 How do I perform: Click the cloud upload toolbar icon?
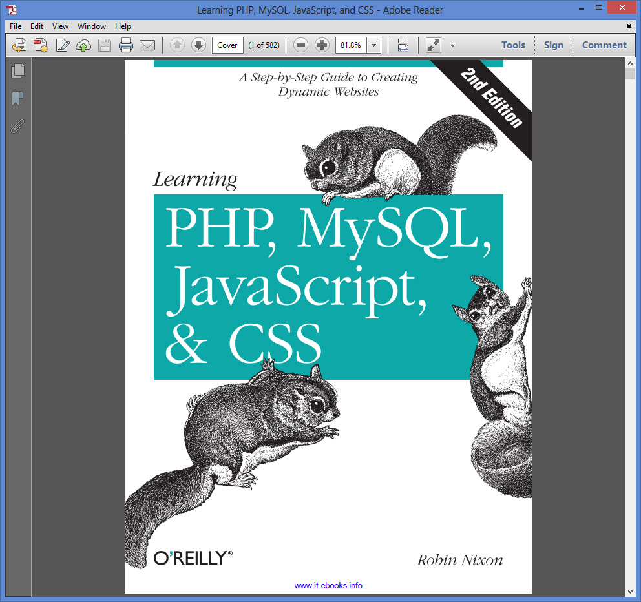click(x=83, y=45)
